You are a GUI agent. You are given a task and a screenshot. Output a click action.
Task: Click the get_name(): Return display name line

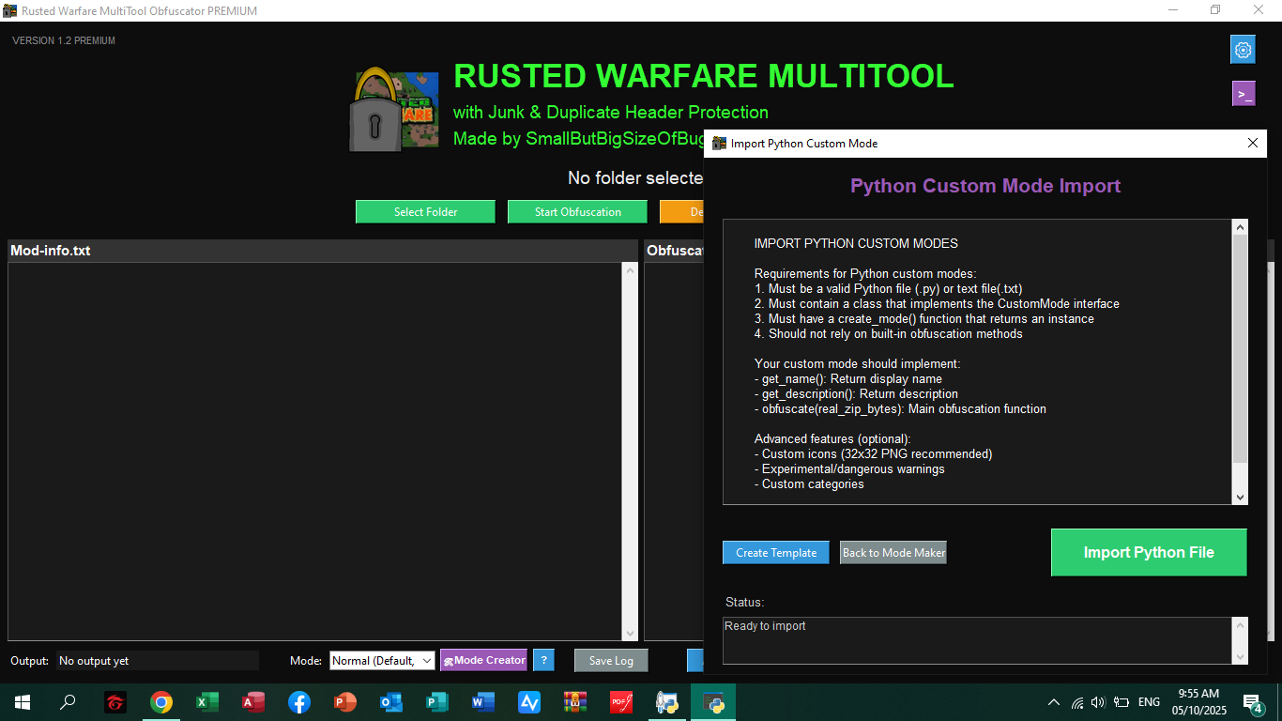(x=848, y=378)
